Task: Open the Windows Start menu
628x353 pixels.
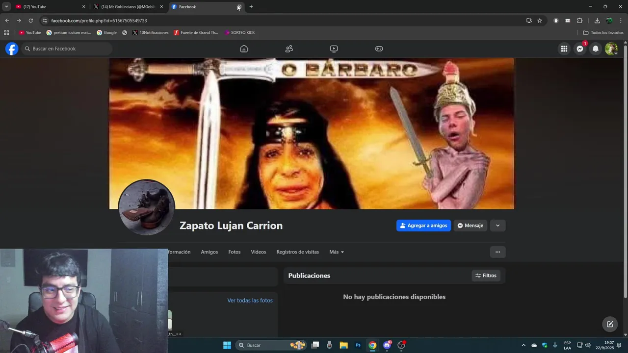Action: [x=227, y=345]
